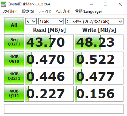Image resolution: width=127 pixels, height=116 pixels.
Task: Click the 4KiB Q1T1 write result 0.156
Action: [99, 94]
